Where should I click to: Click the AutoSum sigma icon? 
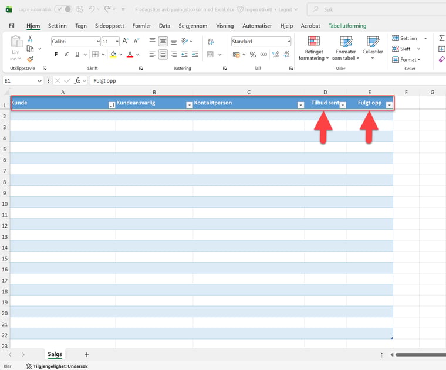click(x=442, y=38)
